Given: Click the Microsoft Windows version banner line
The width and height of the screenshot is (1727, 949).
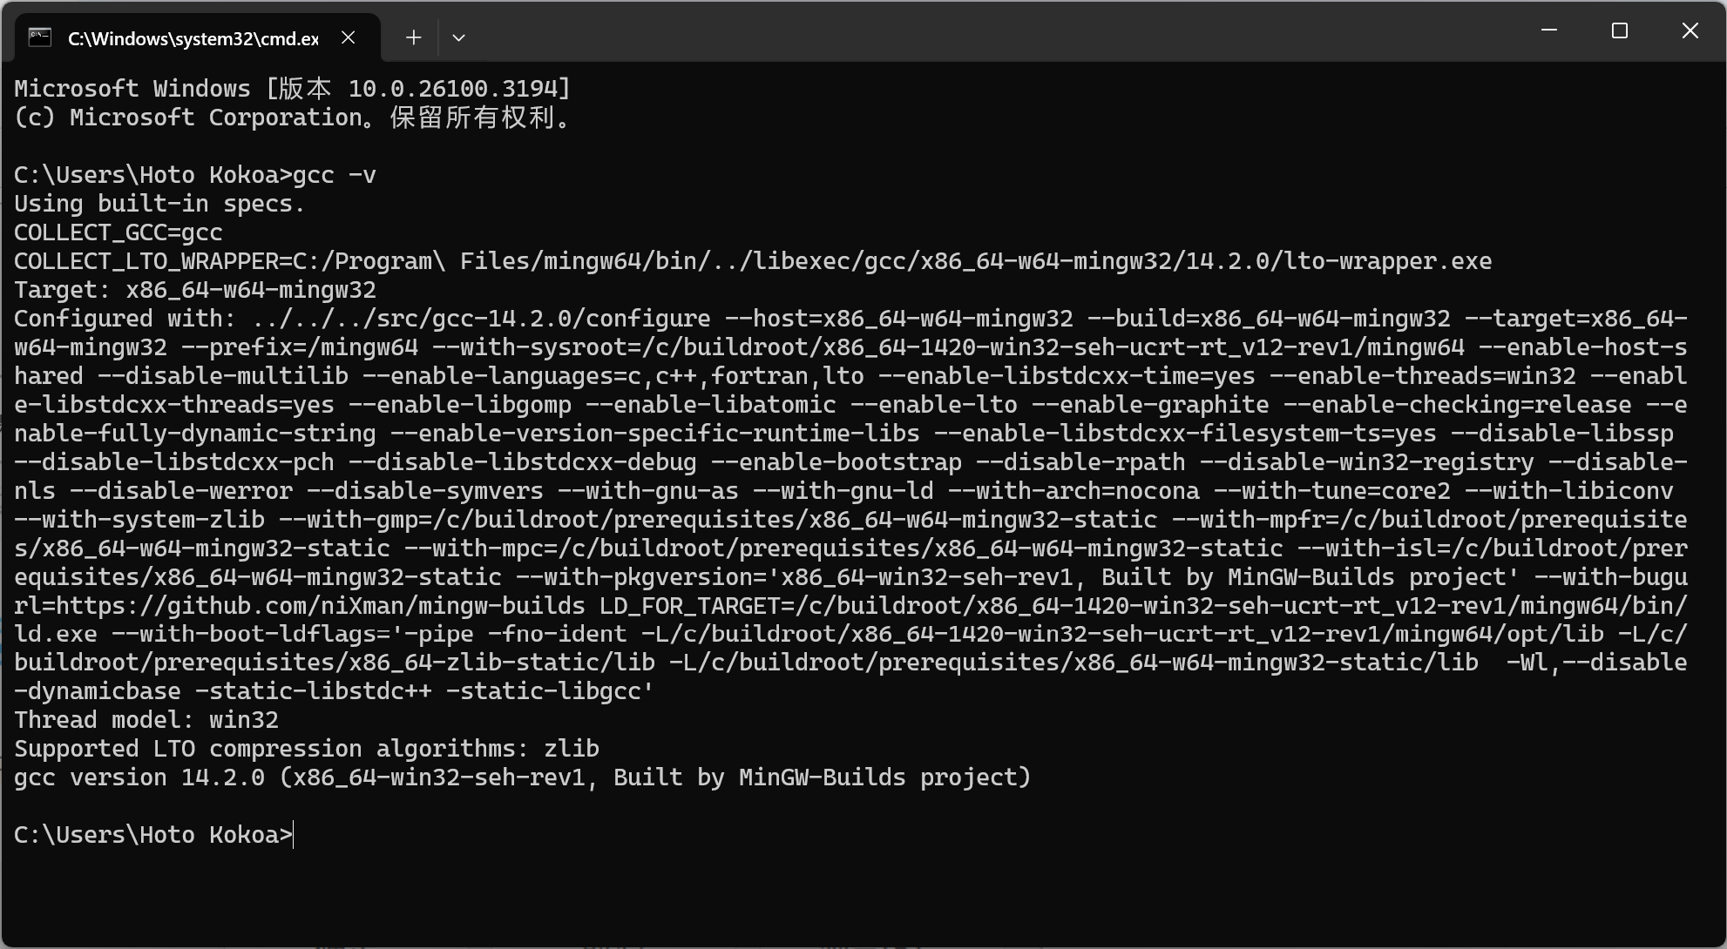Looking at the screenshot, I should tap(292, 89).
